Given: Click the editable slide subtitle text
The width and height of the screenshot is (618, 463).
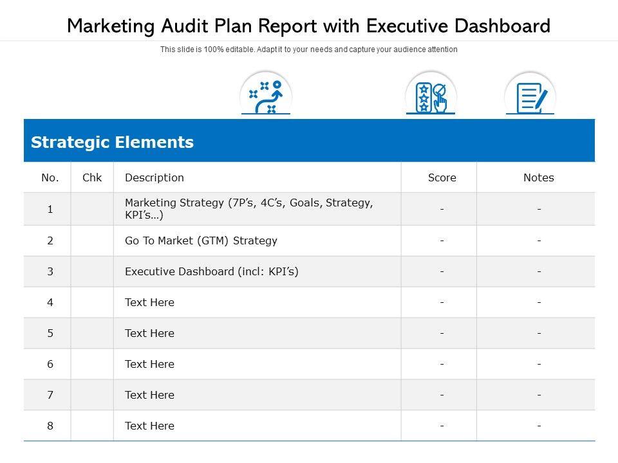Looking at the screenshot, I should pyautogui.click(x=309, y=50).
